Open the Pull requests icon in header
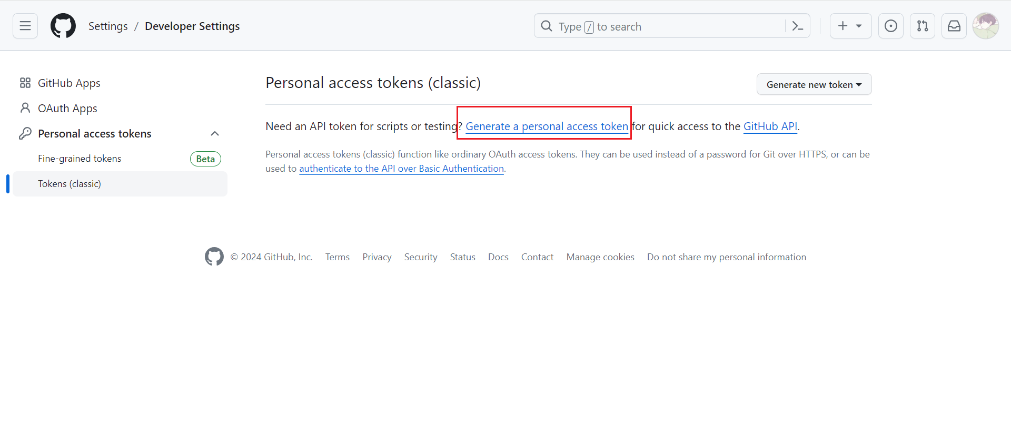 pos(923,26)
